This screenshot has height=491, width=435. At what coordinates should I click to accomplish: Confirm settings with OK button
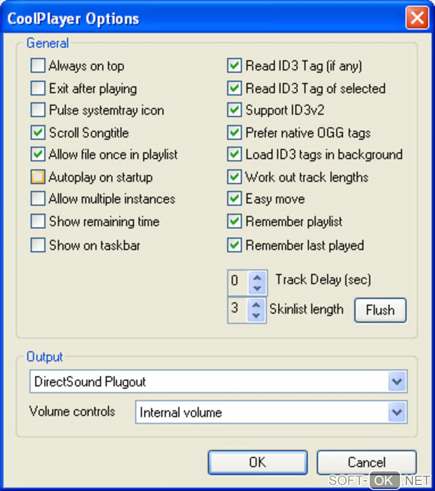tap(258, 462)
